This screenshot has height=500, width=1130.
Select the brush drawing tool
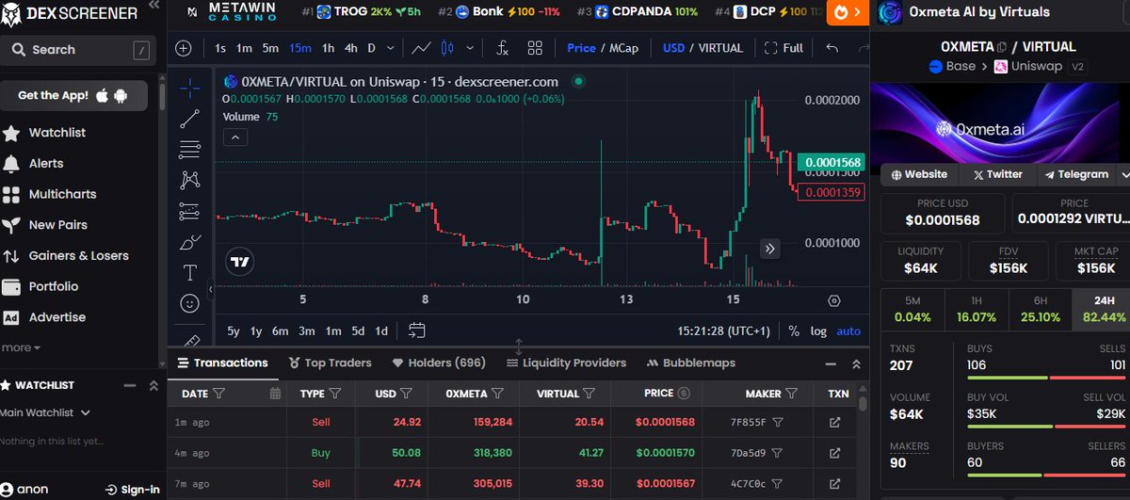pyautogui.click(x=189, y=242)
